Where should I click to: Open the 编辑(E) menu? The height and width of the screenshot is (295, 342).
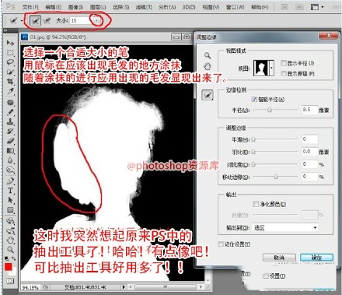click(54, 7)
